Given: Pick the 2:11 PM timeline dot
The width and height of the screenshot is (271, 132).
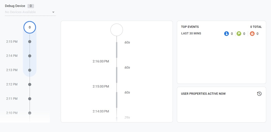Looking at the screenshot, I should click(x=30, y=99).
